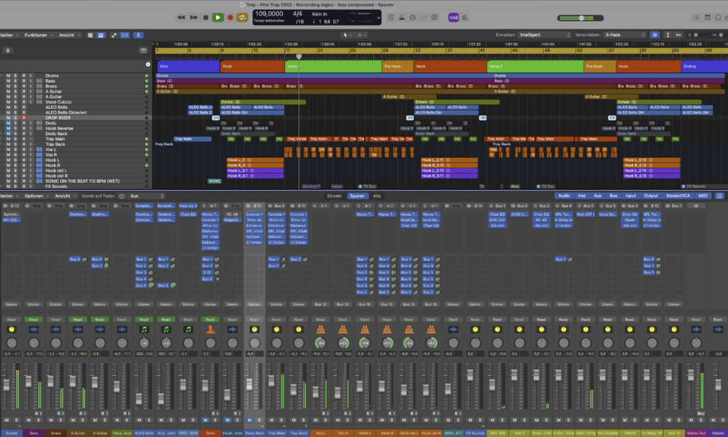Toggle the metronome icon
This screenshot has height=437, width=728.
465,18
